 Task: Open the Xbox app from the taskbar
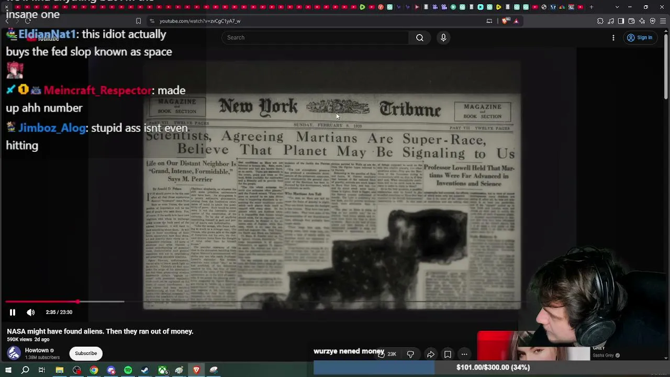[x=162, y=370]
